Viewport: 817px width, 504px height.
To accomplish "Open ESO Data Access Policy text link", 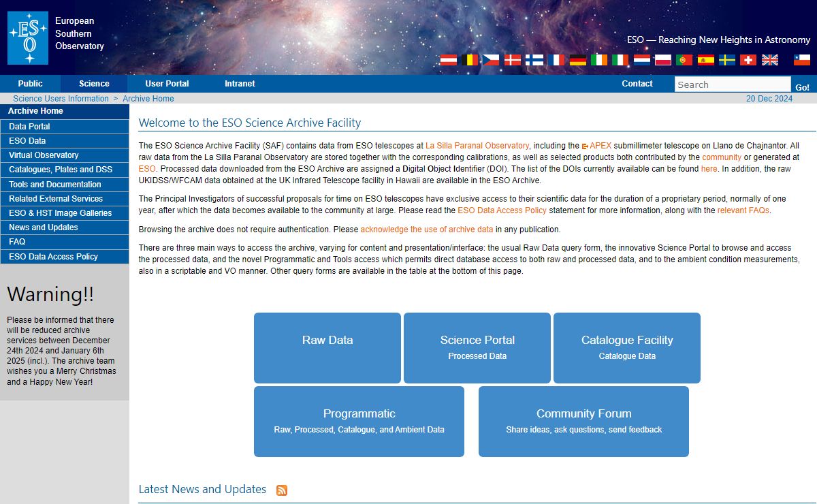I will [x=502, y=210].
